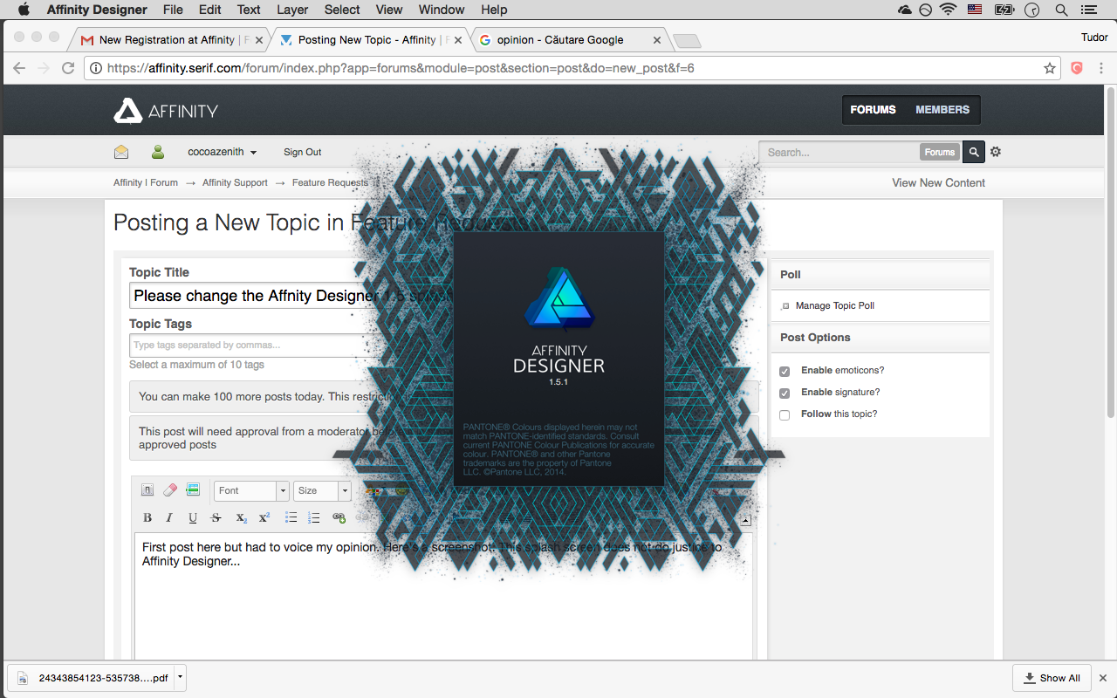Toggle the editor mode switch icon
Image resolution: width=1117 pixels, height=698 pixels.
coord(147,490)
